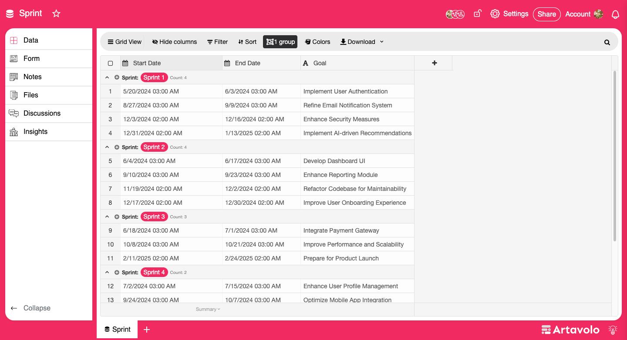Collapse the Sprint 3 group

pyautogui.click(x=107, y=216)
